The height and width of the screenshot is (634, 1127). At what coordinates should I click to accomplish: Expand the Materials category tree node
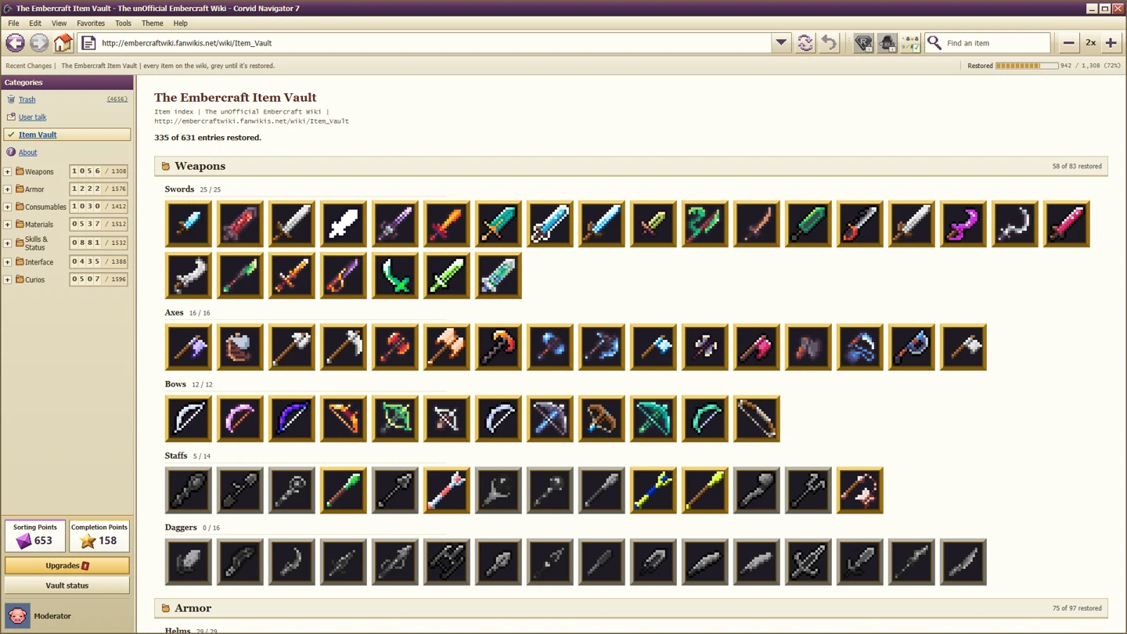point(8,225)
